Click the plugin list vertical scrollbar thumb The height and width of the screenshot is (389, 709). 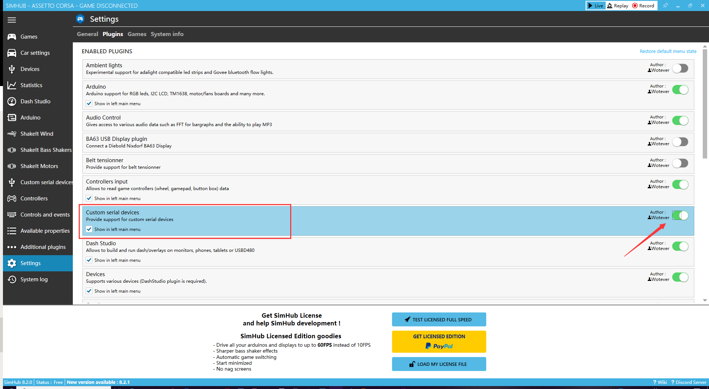point(705,104)
